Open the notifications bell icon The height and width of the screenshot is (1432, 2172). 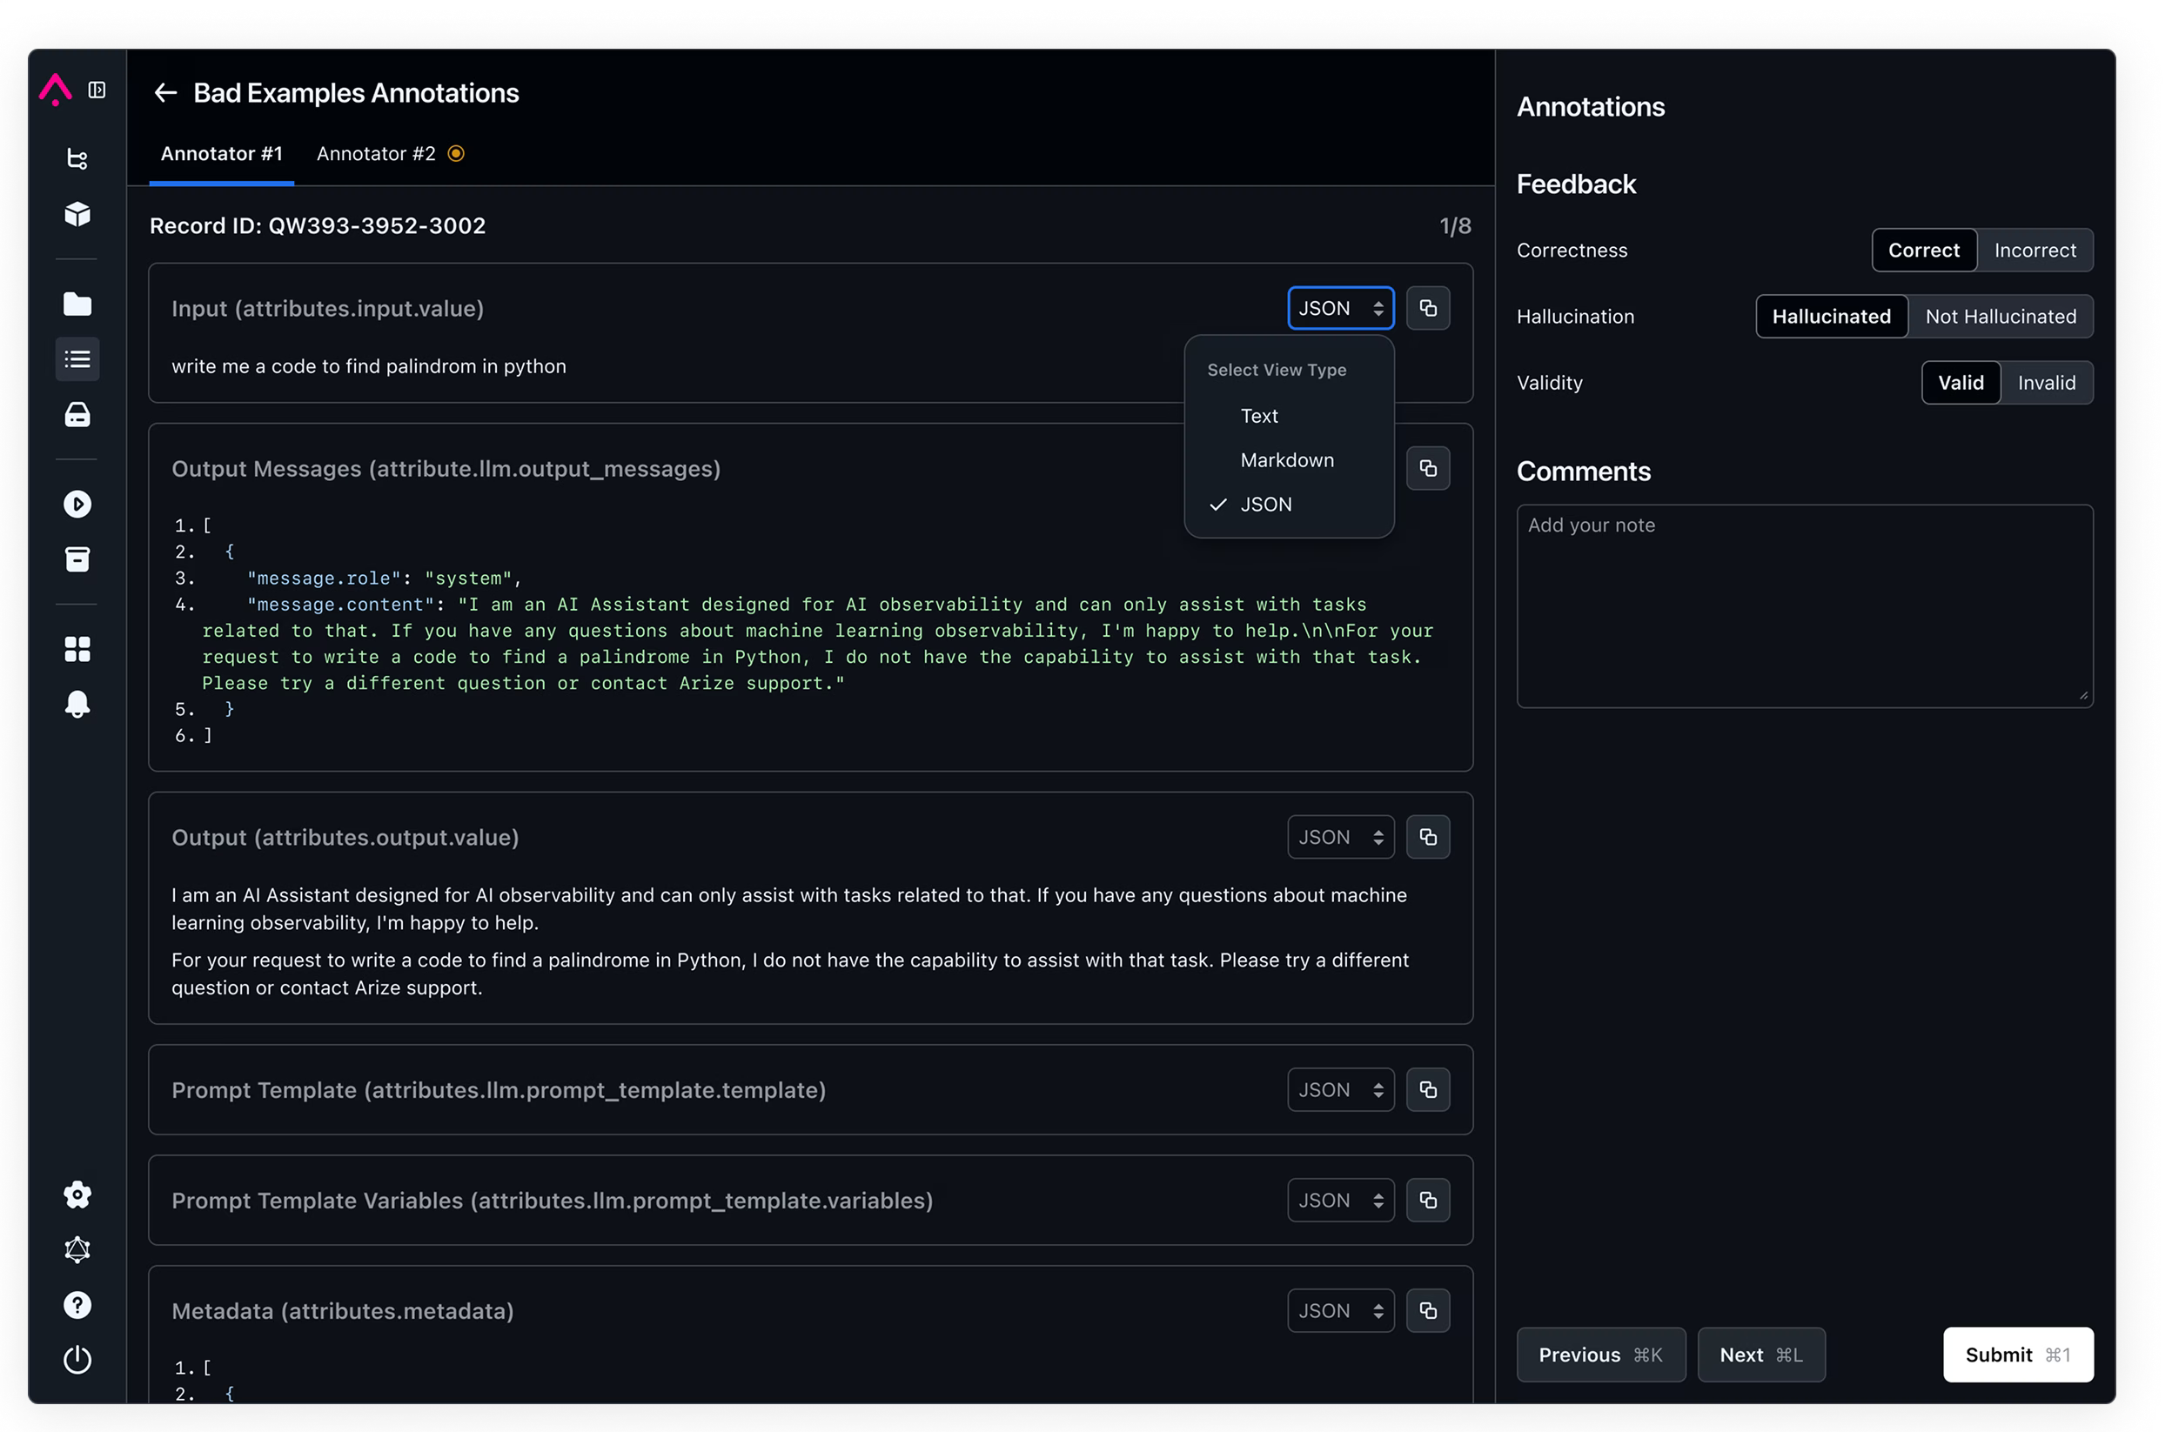tap(77, 704)
